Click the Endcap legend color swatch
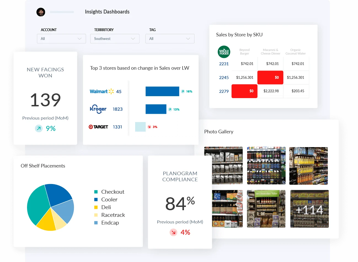 tap(96, 223)
